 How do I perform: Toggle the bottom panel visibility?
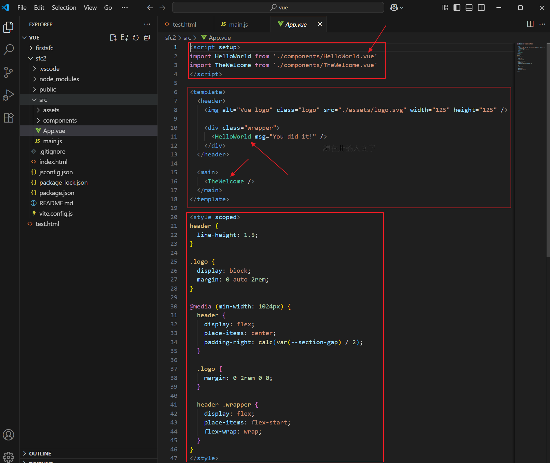[x=469, y=8]
